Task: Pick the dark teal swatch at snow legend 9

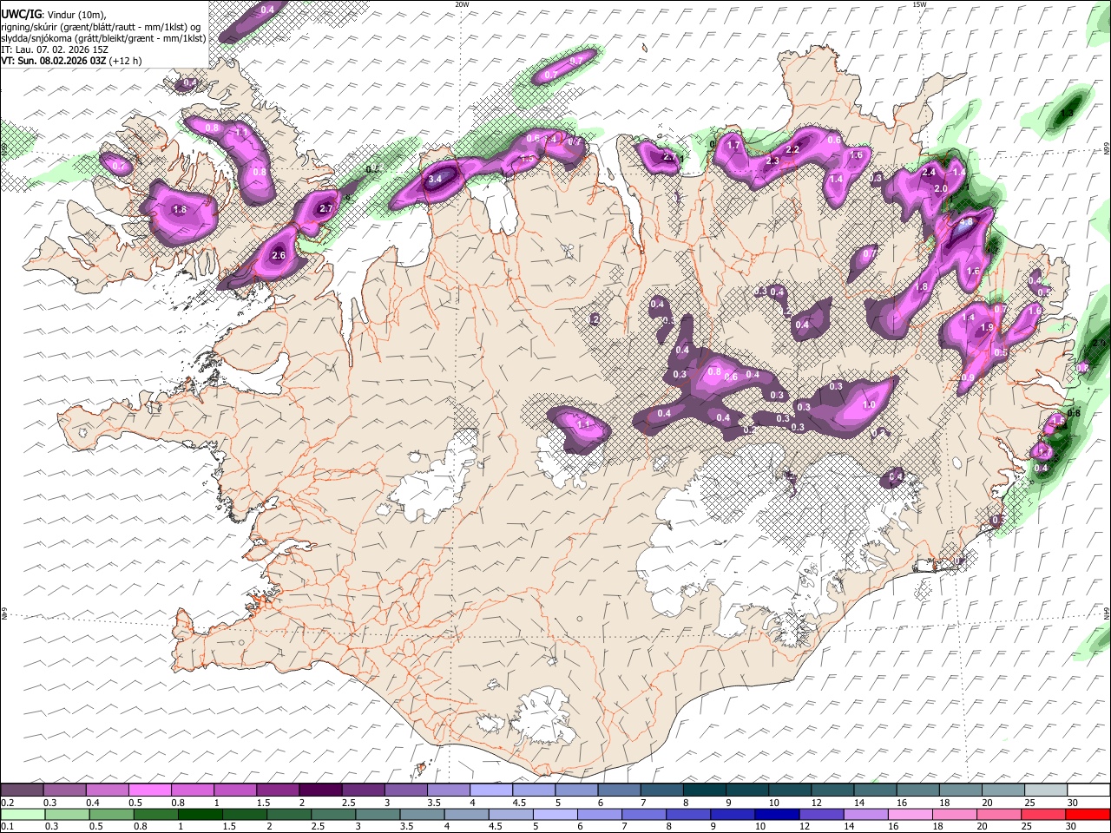Action: point(746,790)
